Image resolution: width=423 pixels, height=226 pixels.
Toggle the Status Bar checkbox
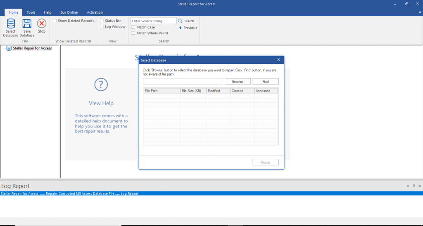tap(102, 21)
